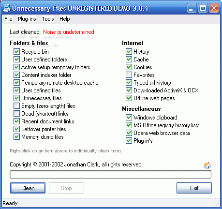Image resolution: width=222 pixels, height=209 pixels.
Task: Toggle Leftover printer files
Action: (16, 129)
